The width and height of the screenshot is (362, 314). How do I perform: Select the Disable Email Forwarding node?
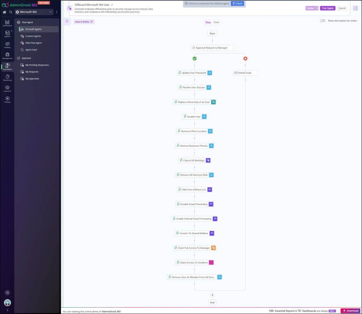[195, 204]
